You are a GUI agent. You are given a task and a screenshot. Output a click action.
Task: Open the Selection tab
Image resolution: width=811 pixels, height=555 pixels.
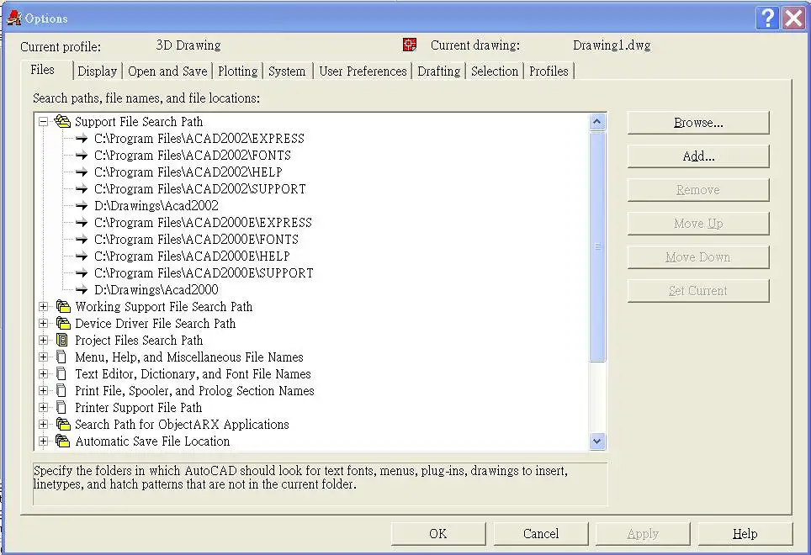[x=495, y=71]
